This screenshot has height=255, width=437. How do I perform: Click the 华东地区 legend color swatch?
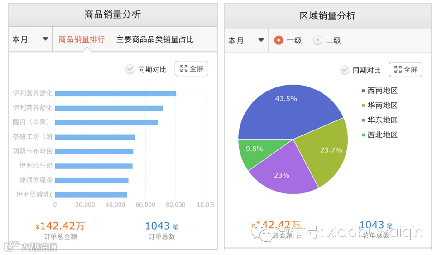pos(363,120)
